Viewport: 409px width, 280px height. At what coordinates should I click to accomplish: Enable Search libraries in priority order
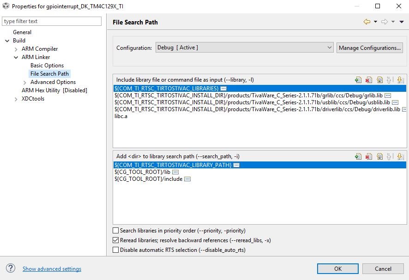(116, 231)
